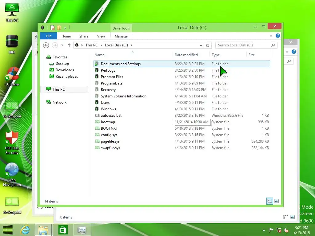
Task: Switch to the Home ribbon tab
Action: (66, 36)
